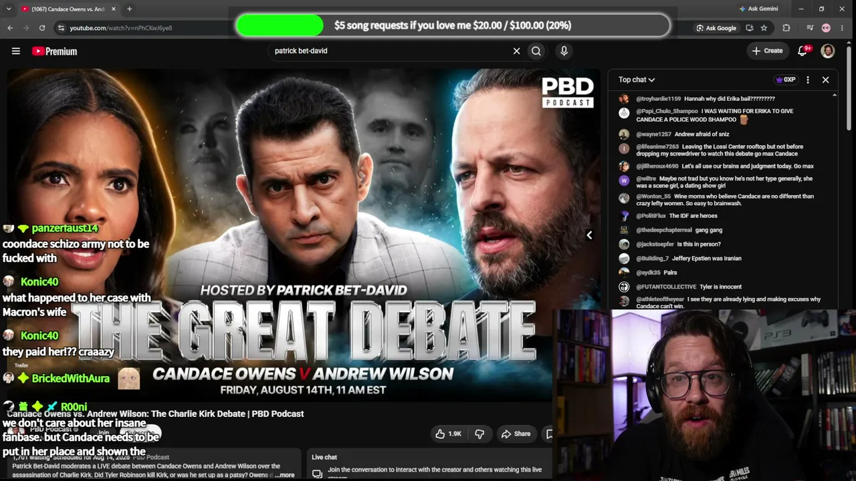Open the browser media controls icon
The height and width of the screenshot is (481, 856).
click(810, 28)
